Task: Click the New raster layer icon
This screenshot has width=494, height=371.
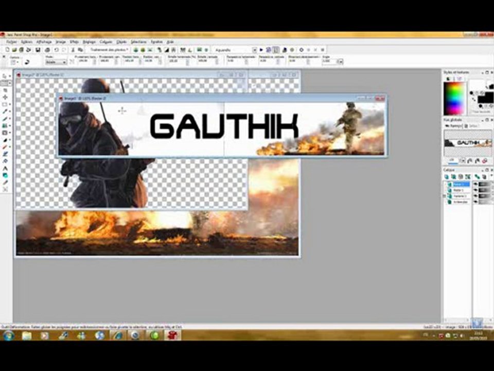Action: pos(447,177)
